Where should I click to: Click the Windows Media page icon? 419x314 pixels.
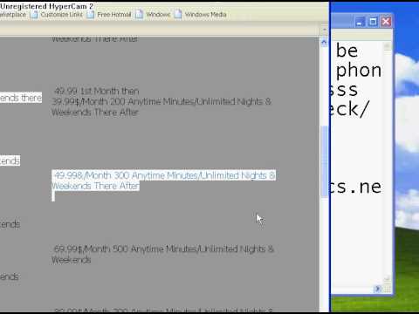pyautogui.click(x=178, y=15)
